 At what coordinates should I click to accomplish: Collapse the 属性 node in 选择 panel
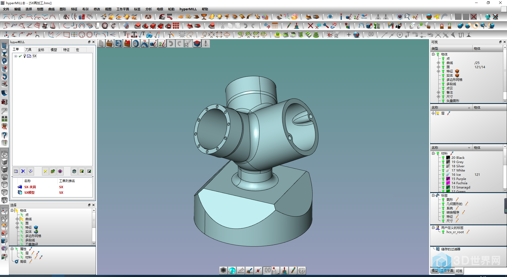(x=12, y=249)
